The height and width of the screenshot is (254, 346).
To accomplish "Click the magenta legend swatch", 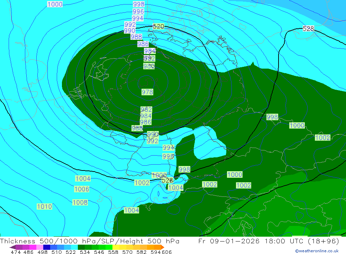I will coord(33,247).
